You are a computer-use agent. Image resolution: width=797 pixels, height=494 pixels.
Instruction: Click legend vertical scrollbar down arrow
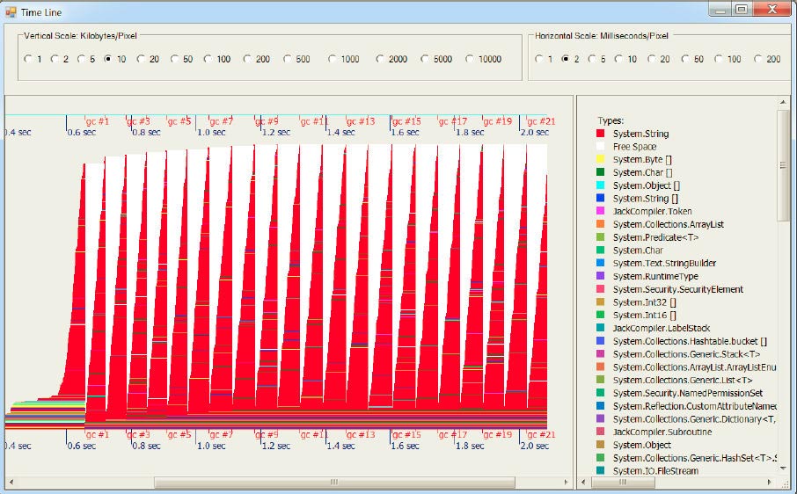(783, 469)
